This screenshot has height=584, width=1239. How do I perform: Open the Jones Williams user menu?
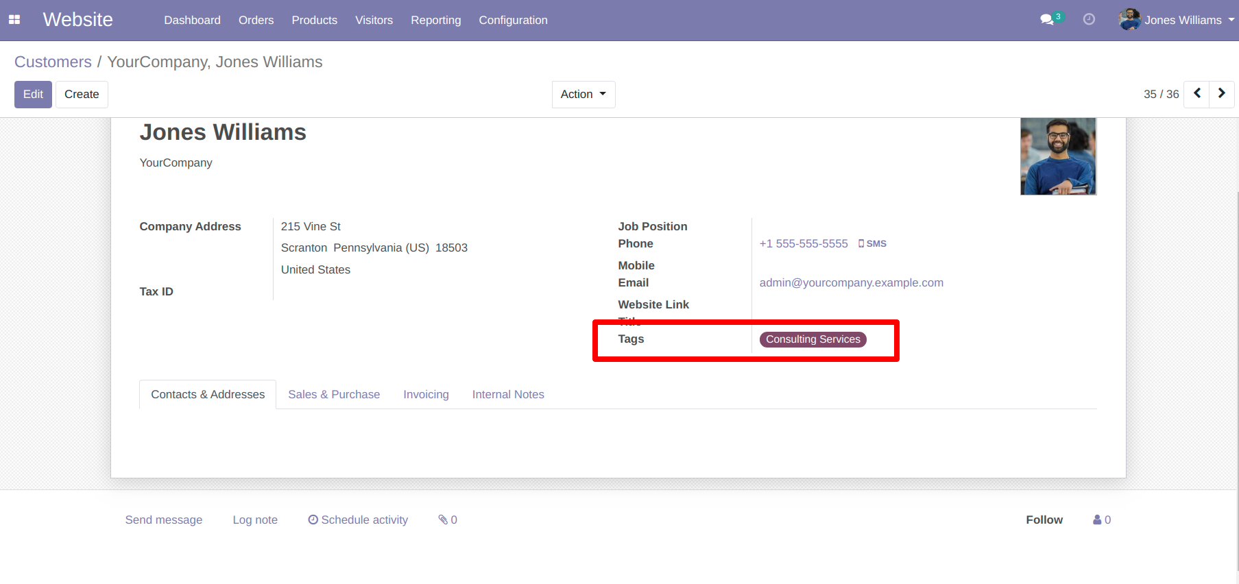(x=1176, y=20)
